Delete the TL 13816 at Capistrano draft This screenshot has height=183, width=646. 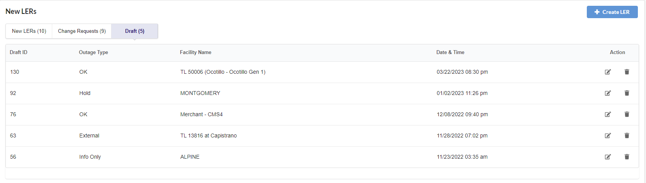pyautogui.click(x=627, y=136)
